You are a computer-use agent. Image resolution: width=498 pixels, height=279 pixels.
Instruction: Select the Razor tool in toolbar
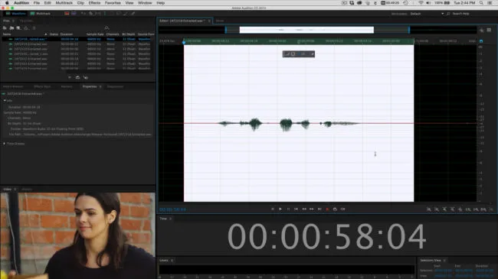click(90, 14)
